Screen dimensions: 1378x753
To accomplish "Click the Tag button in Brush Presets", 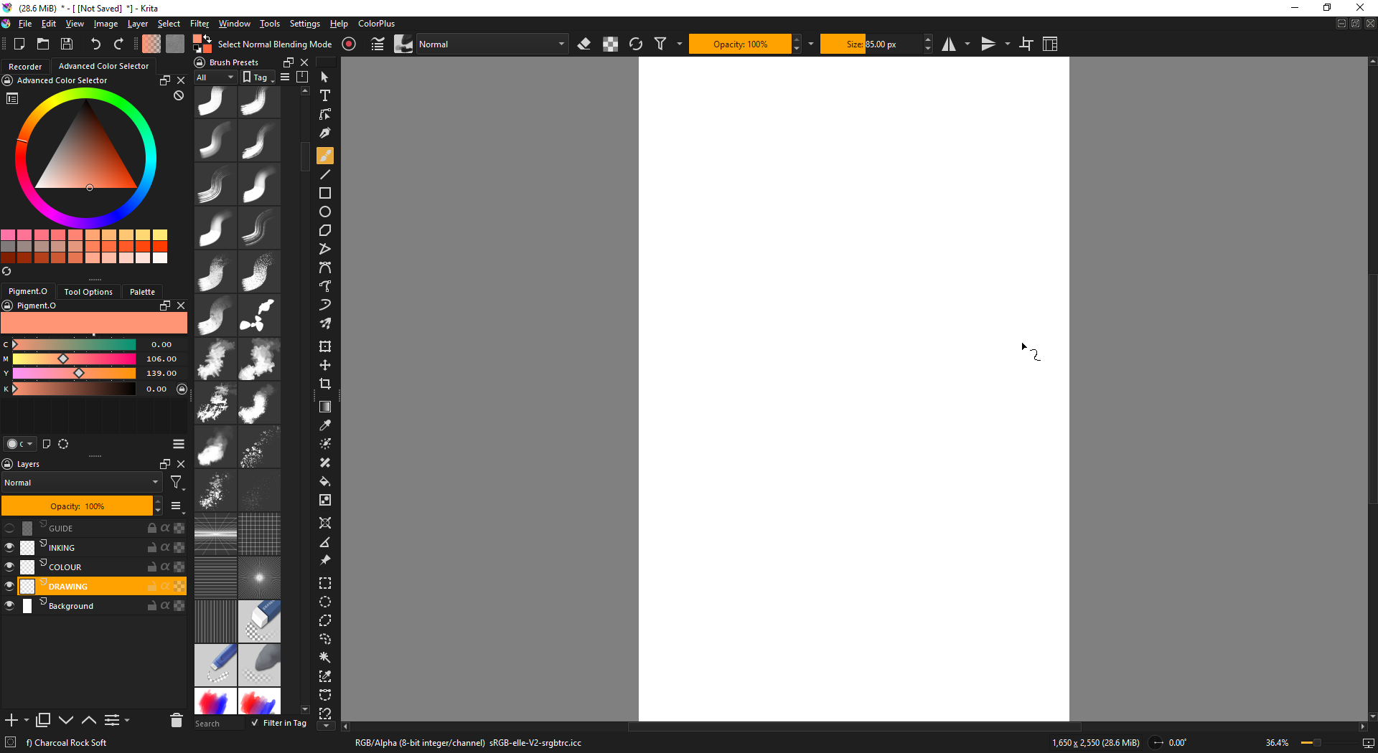I will [257, 77].
